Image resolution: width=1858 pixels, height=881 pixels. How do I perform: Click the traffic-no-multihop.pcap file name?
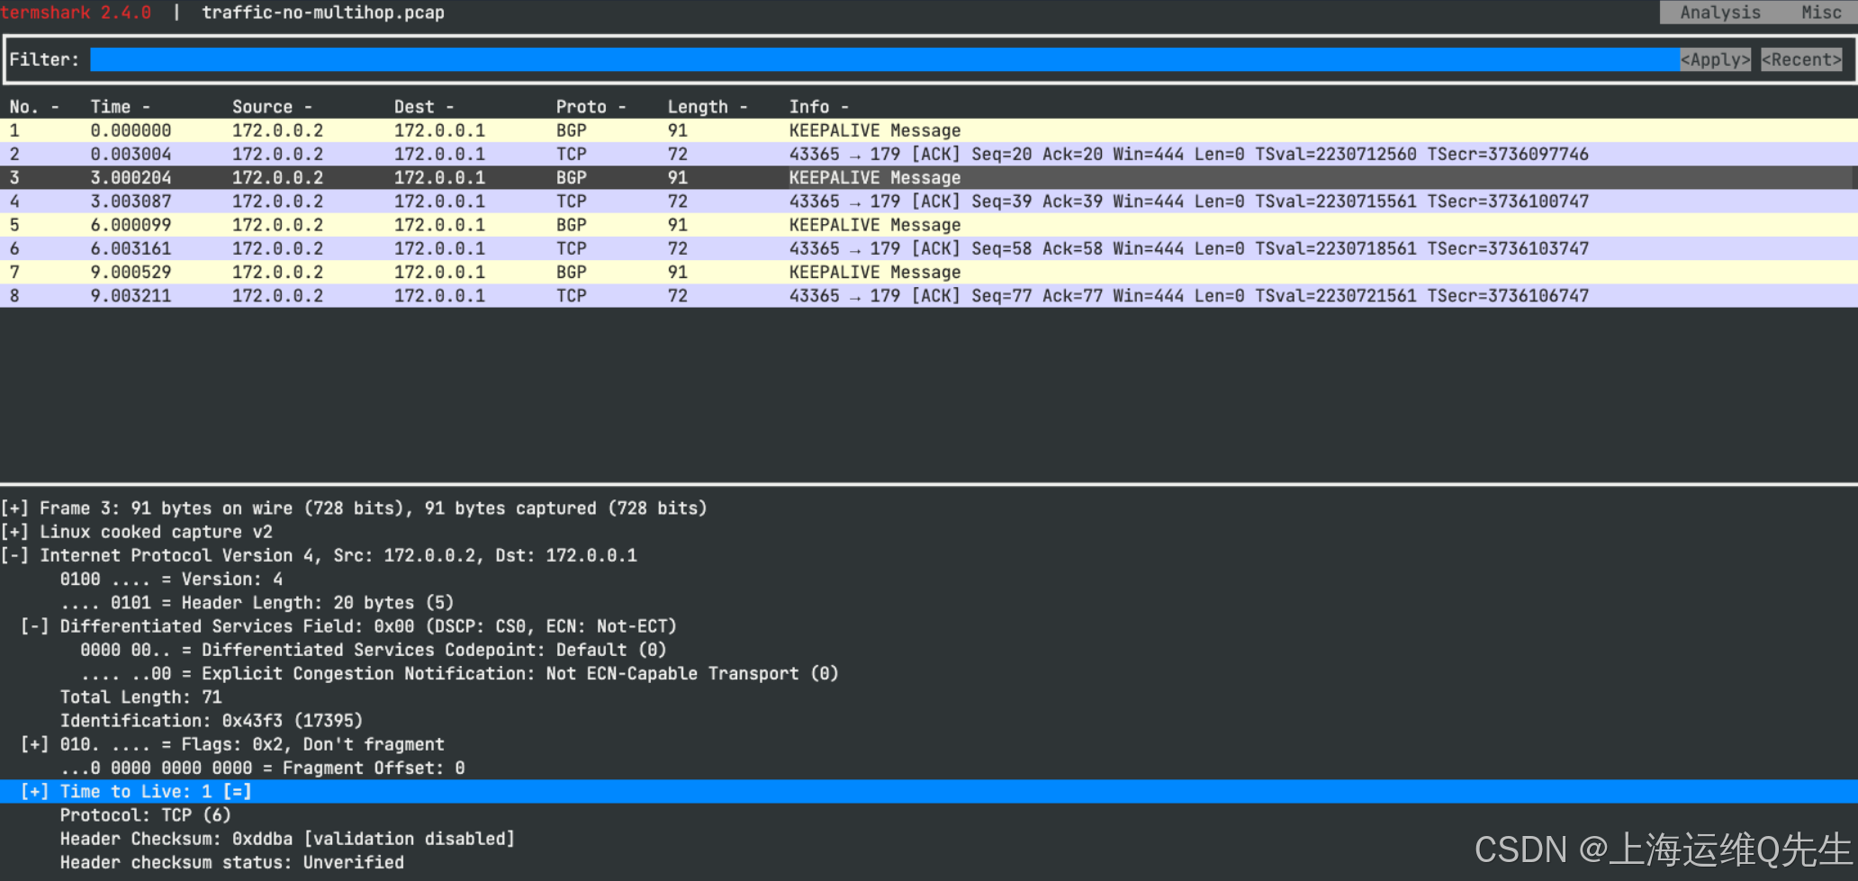click(322, 13)
